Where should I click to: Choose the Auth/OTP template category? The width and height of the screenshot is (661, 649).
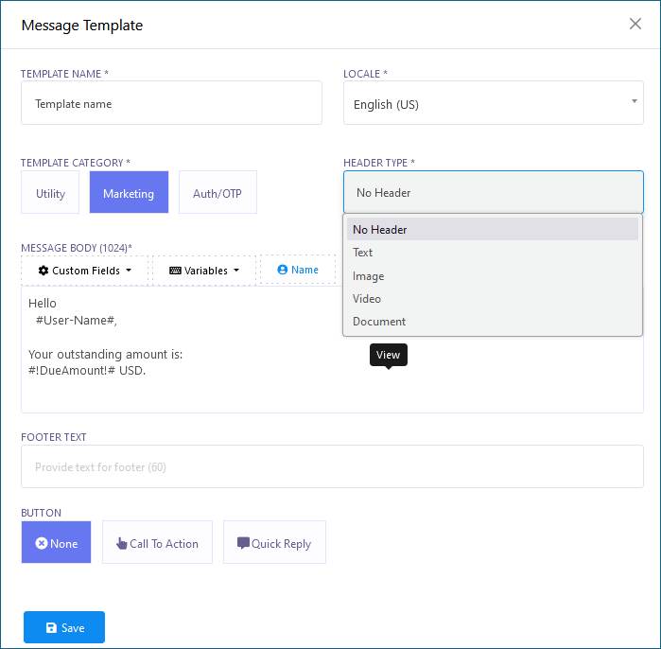(x=217, y=193)
